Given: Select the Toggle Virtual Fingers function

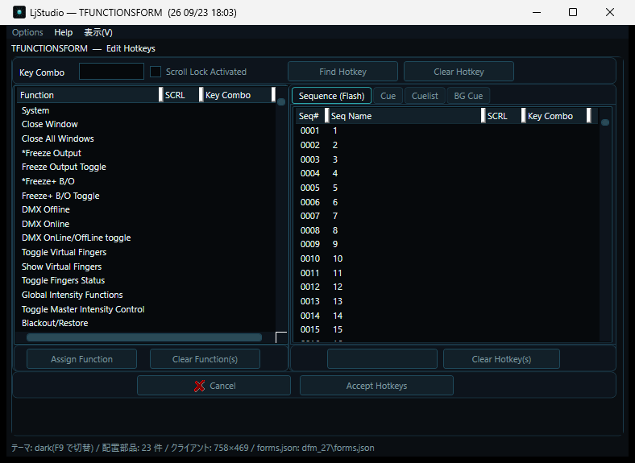Looking at the screenshot, I should 146,253.
